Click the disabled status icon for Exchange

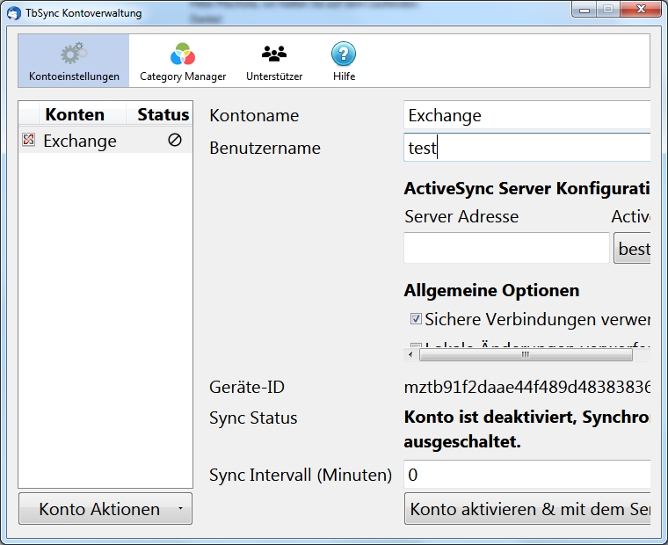tap(175, 140)
